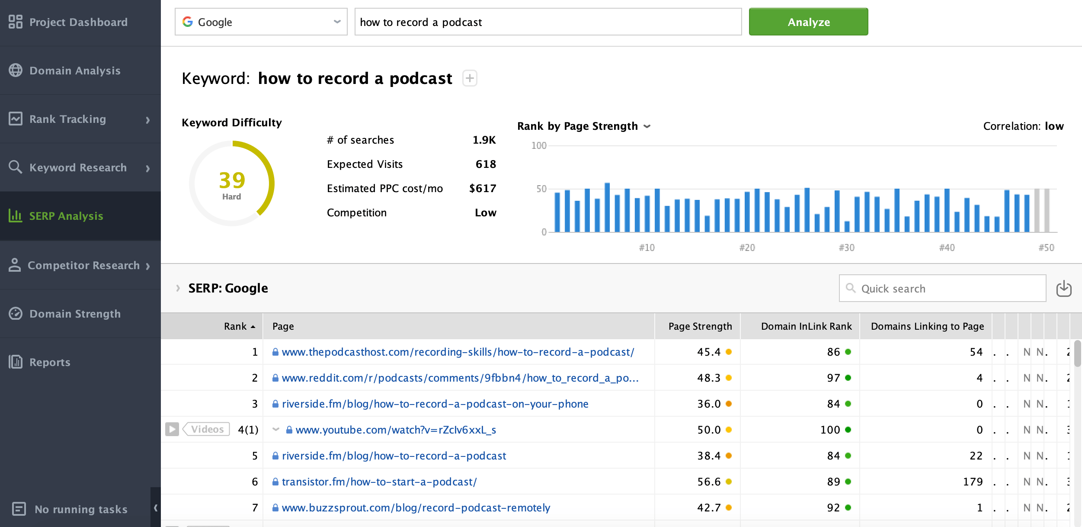1082x527 pixels.
Task: Open the Google search engine dropdown
Action: click(261, 22)
